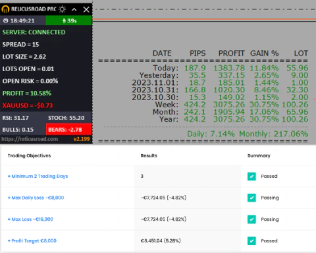Click the checkmark in Minimum Trading Days row

[x=251, y=176]
